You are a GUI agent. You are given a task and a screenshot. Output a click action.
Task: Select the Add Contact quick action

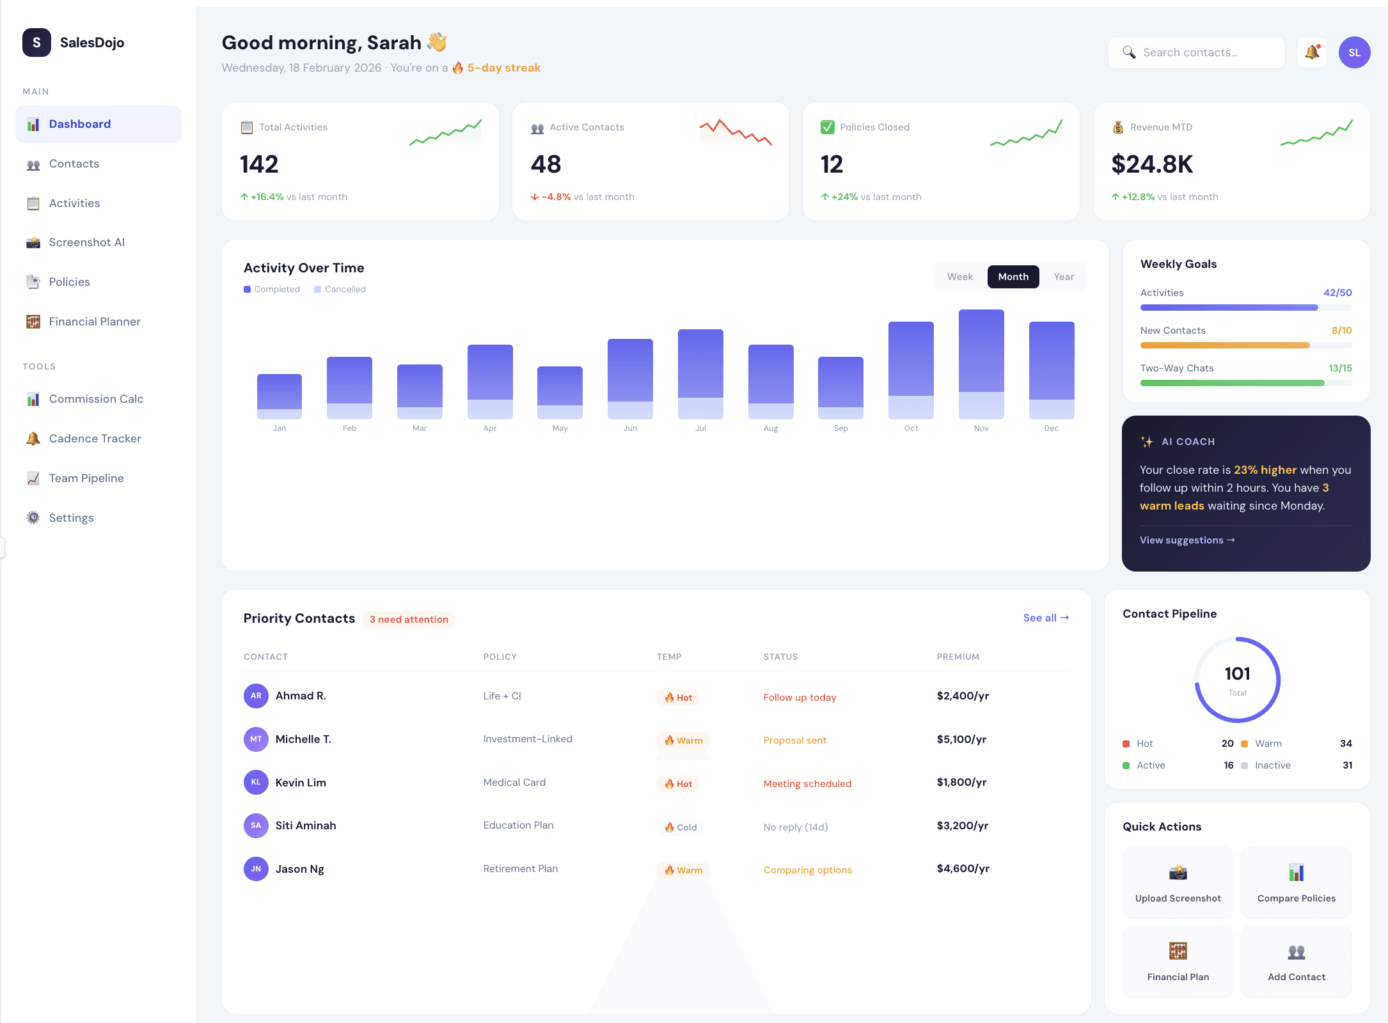point(1296,962)
